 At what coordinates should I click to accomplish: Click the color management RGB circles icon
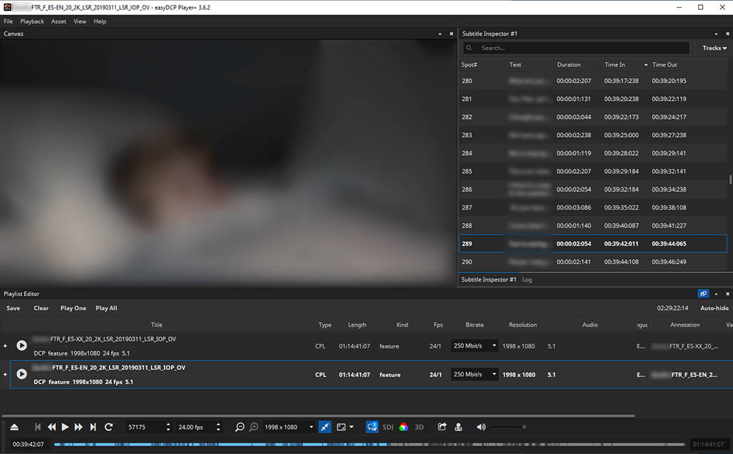pyautogui.click(x=403, y=427)
